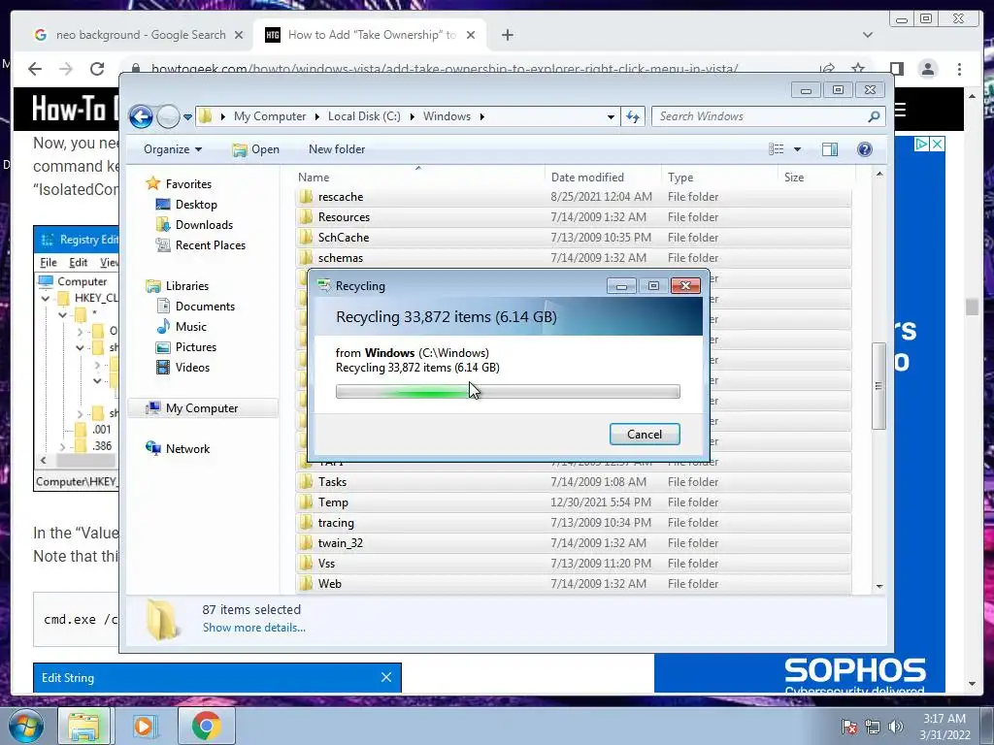
Task: Open the Windows Start menu
Action: [25, 726]
